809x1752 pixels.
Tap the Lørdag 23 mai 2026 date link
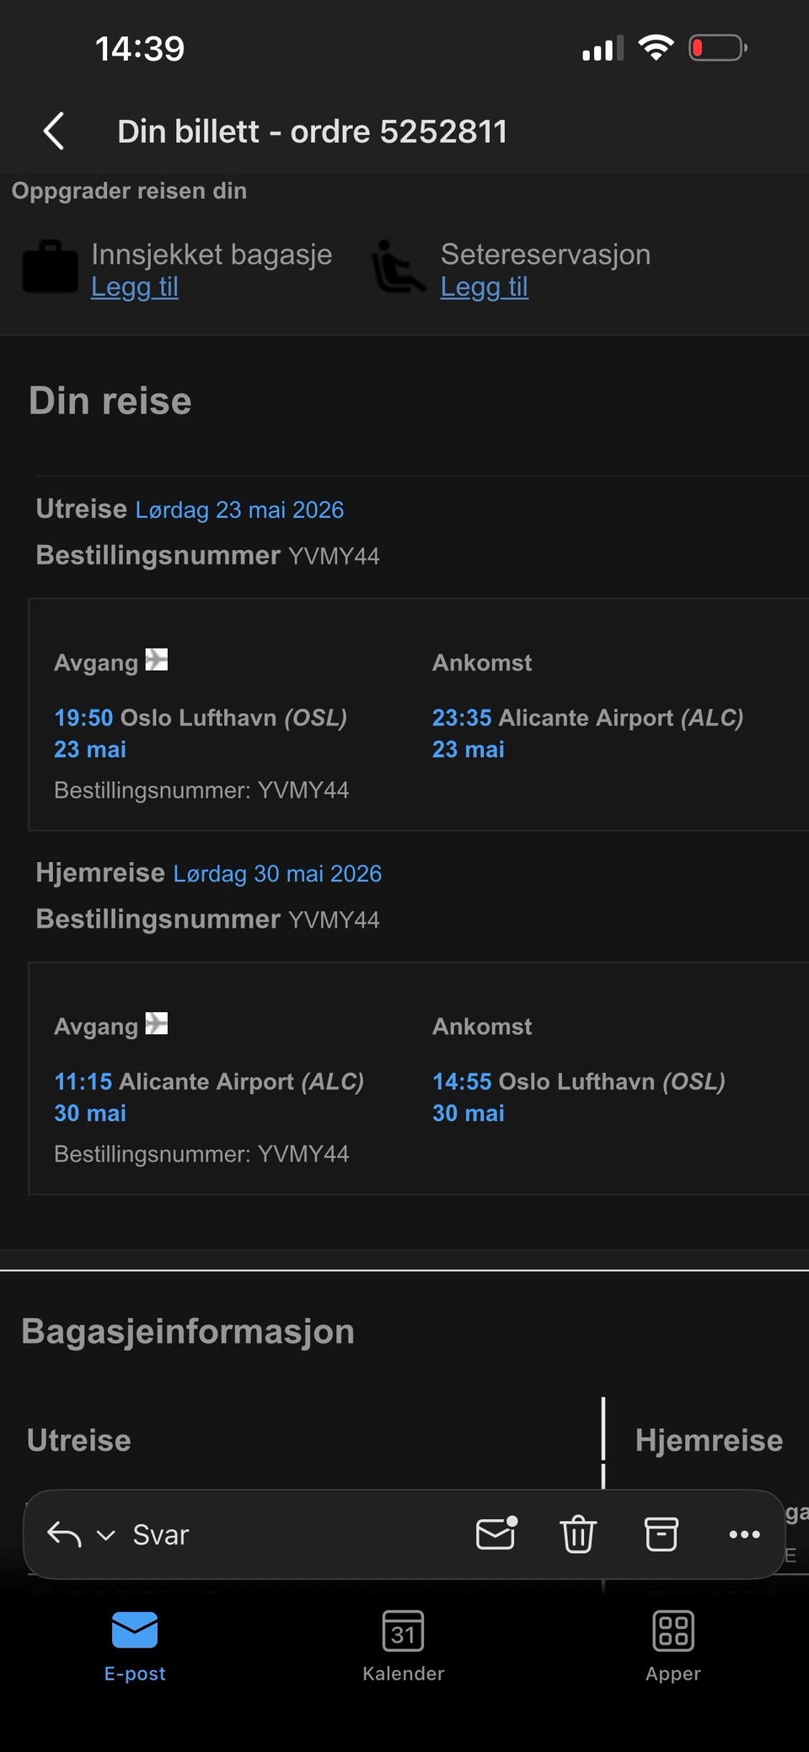239,509
